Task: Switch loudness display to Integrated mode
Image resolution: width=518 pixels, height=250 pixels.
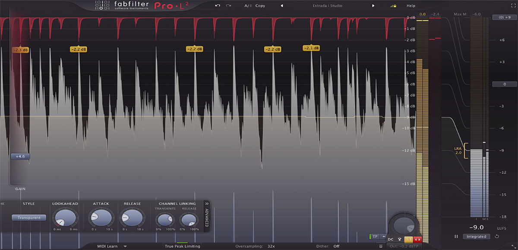Action: [476, 236]
